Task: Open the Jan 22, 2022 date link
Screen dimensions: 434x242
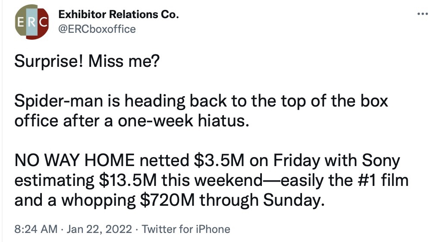Action: (x=99, y=229)
